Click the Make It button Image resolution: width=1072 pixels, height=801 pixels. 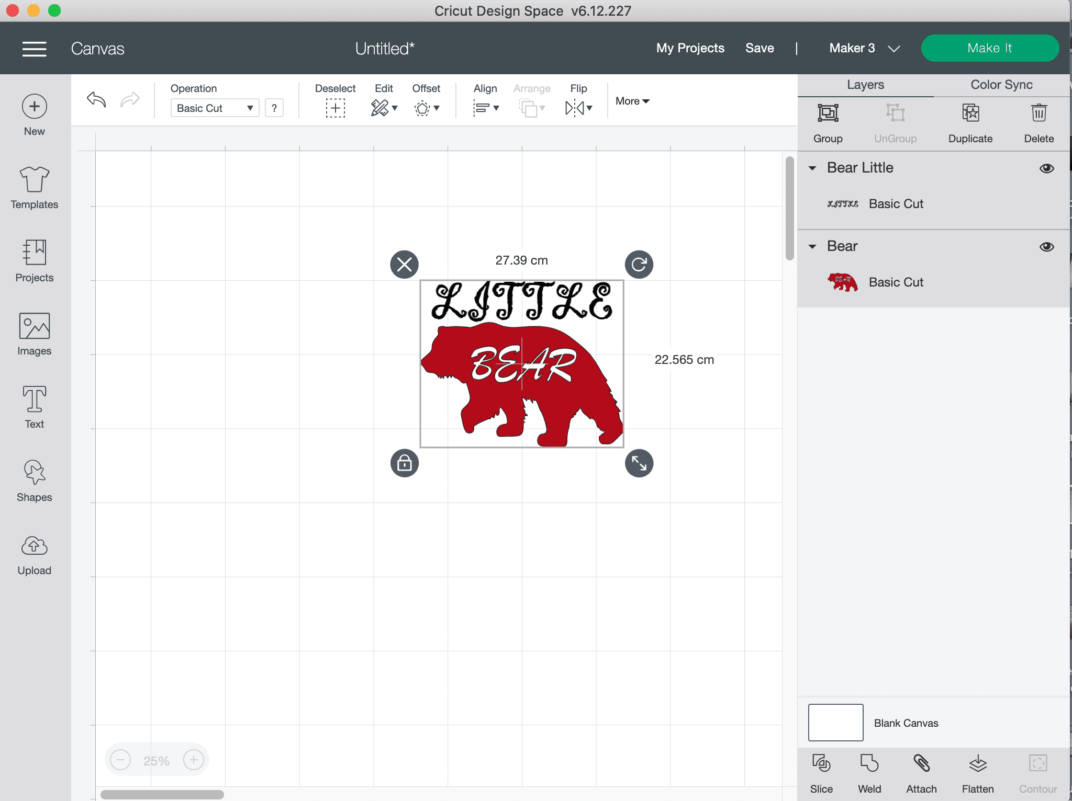(989, 48)
